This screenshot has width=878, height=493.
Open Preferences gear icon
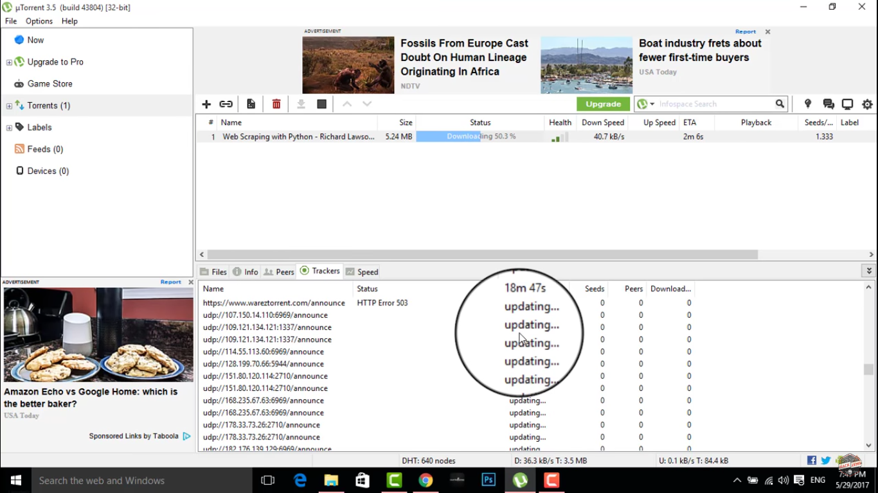pos(868,104)
